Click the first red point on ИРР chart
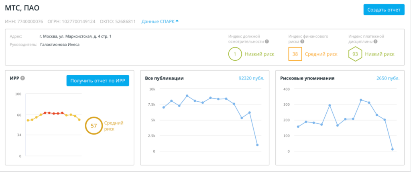Viewport: 411px width, 172px height. click(45, 113)
